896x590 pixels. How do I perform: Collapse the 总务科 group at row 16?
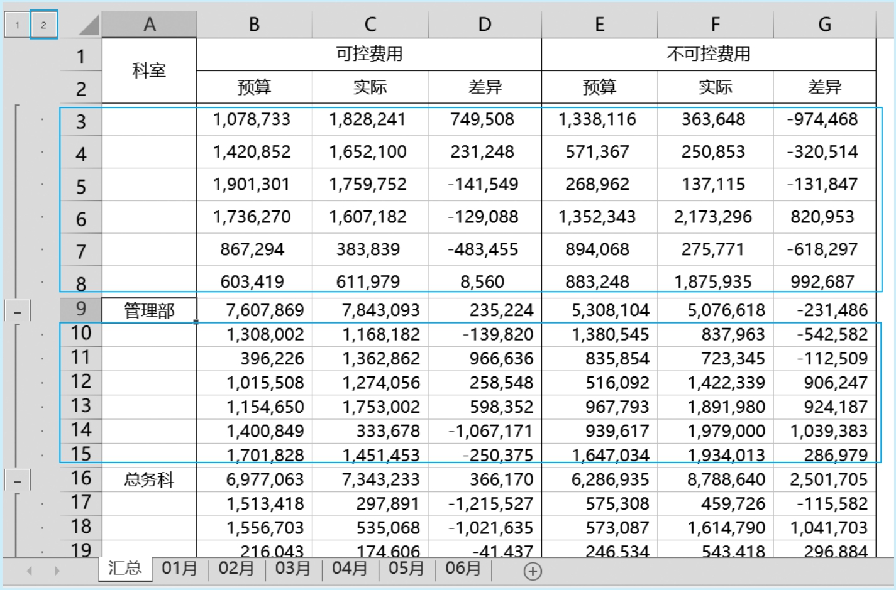point(18,481)
